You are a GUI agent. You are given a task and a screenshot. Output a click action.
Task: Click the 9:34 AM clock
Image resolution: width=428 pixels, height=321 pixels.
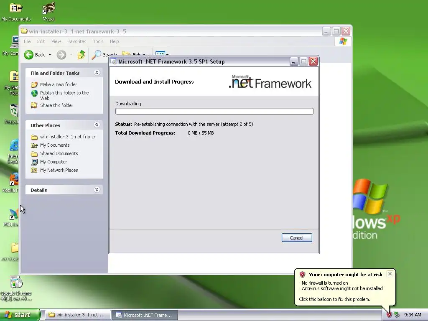(413, 315)
